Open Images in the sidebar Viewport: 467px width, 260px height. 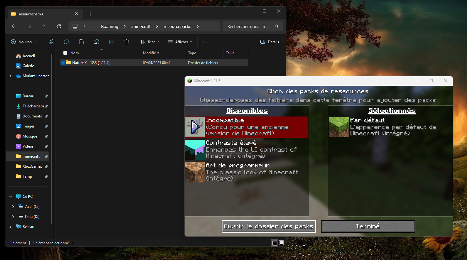pyautogui.click(x=28, y=126)
